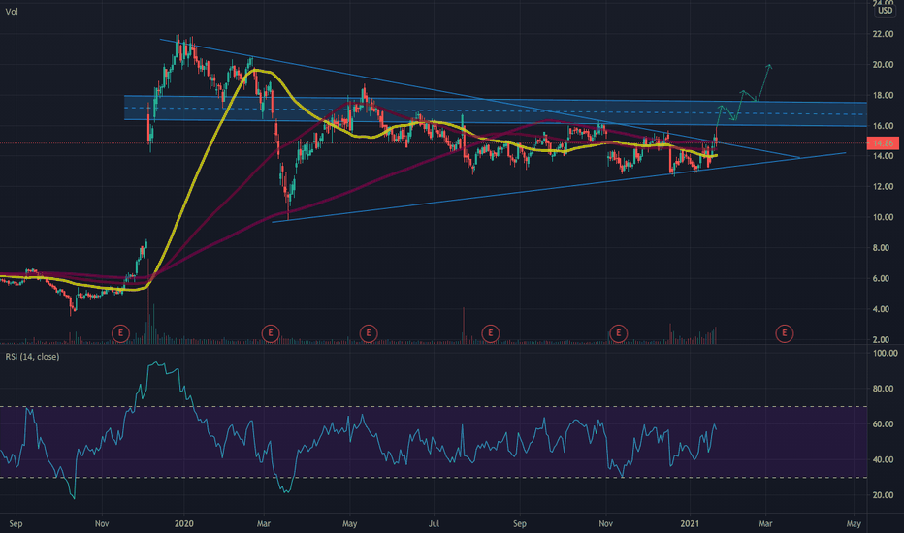
Task: Click the earnings E marker near Nov 2019
Action: 120,333
